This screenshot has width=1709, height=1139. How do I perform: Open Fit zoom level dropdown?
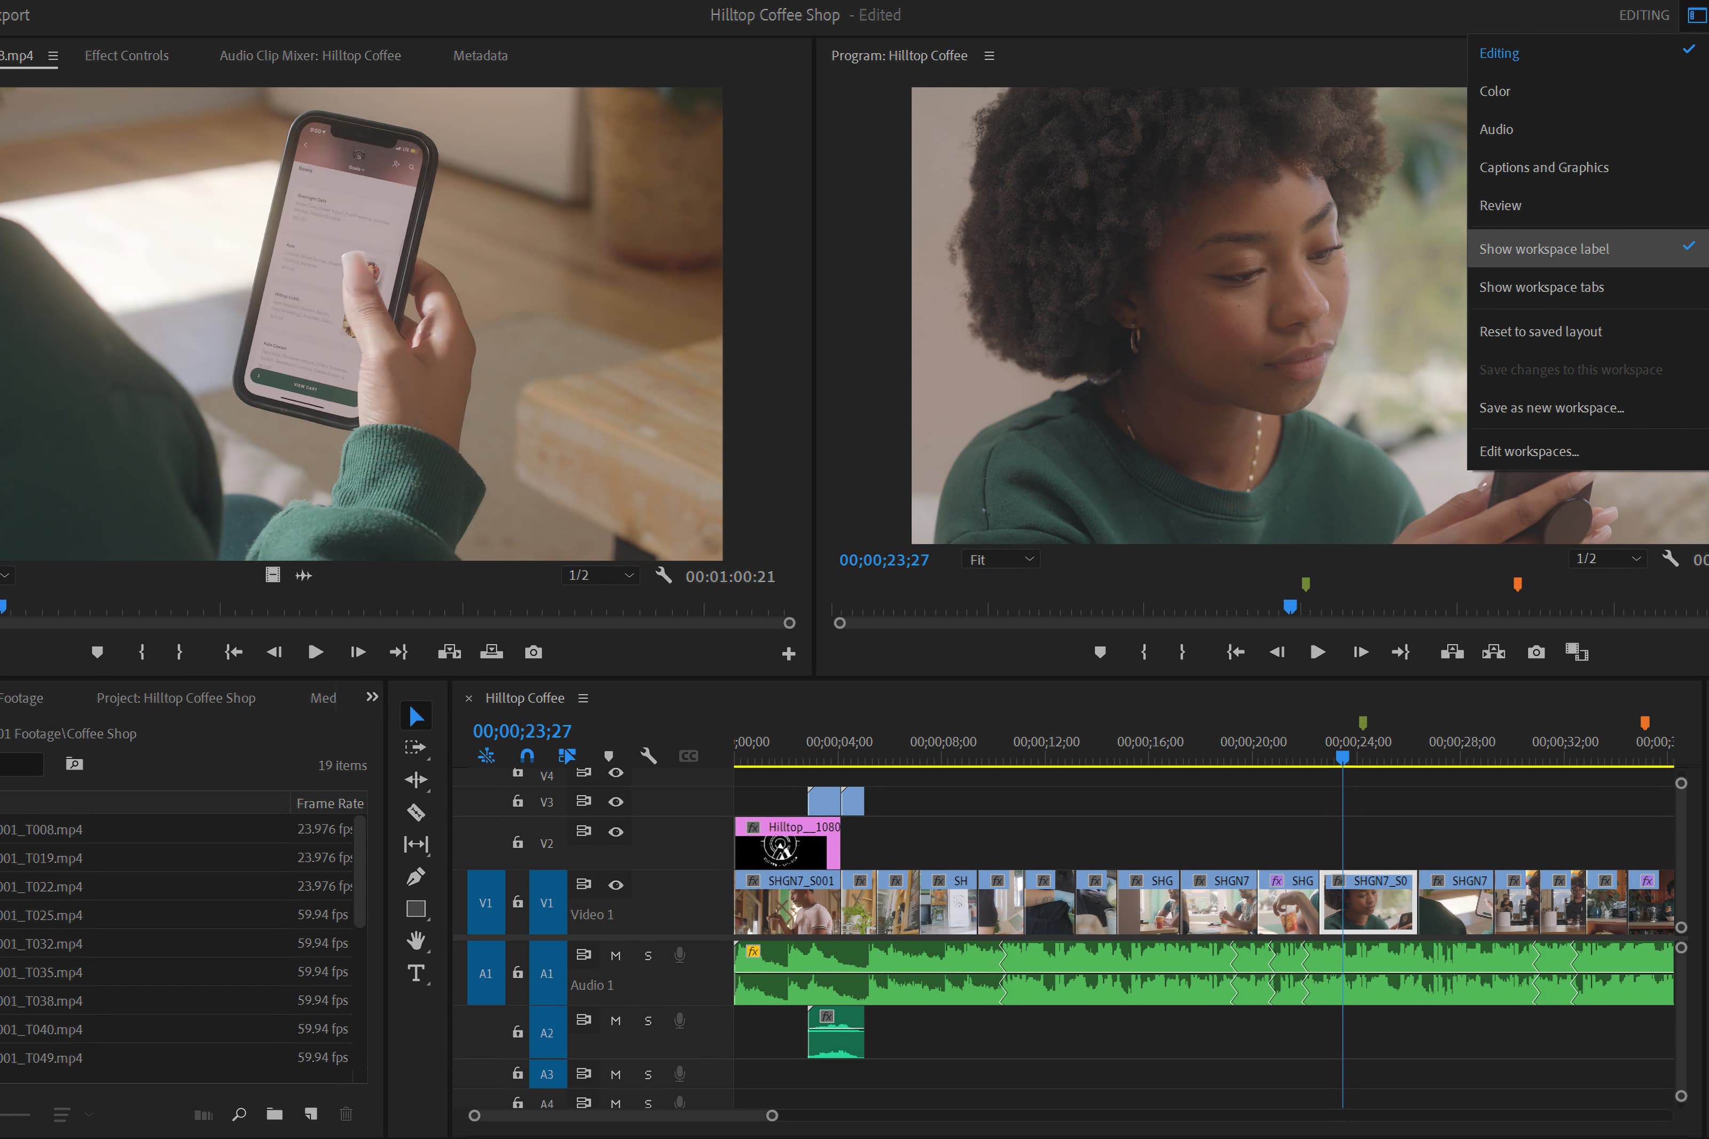click(x=1001, y=559)
